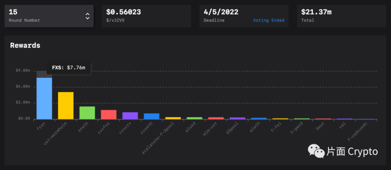Click the cvxcrv axis label
391x170 pixels.
[125, 128]
